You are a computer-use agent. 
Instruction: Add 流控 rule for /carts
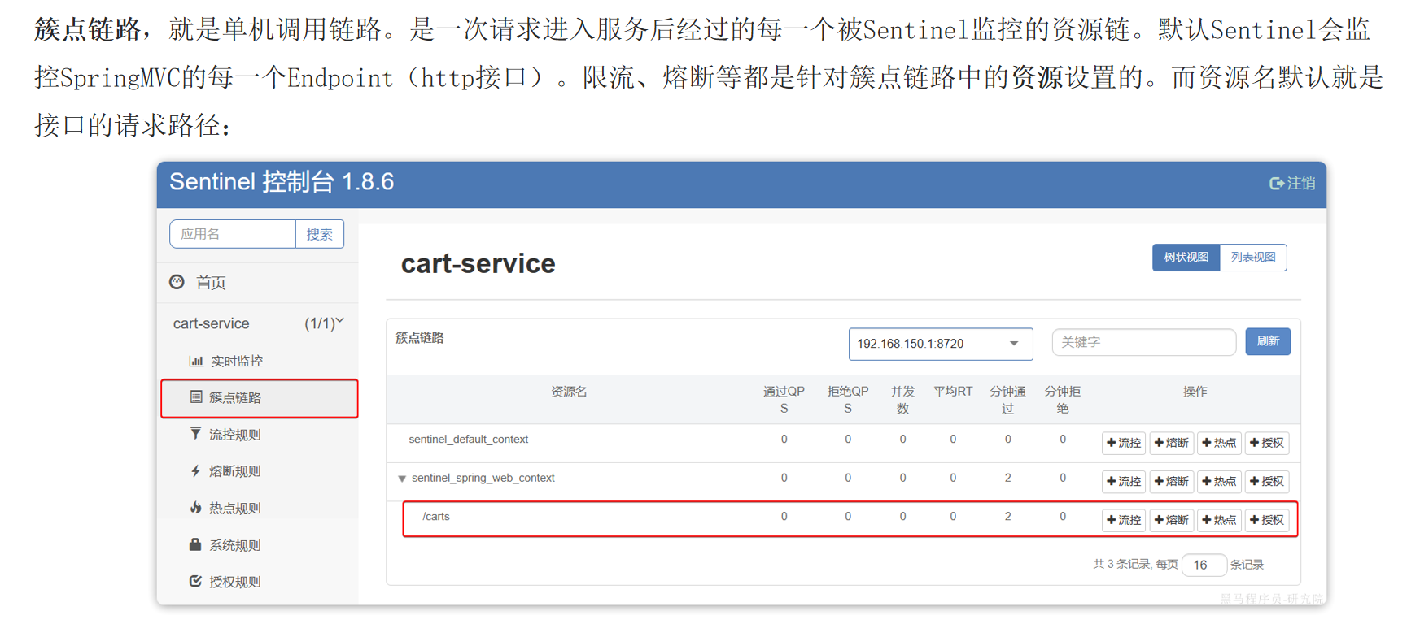point(1123,520)
